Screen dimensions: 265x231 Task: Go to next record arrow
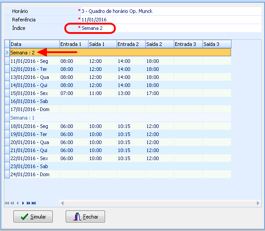click(23, 203)
